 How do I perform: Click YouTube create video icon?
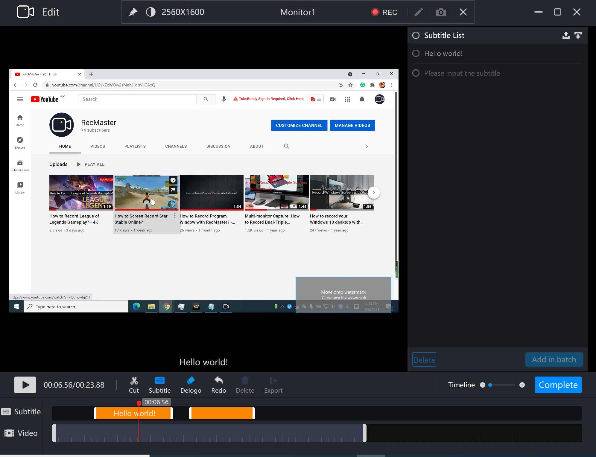(332, 99)
